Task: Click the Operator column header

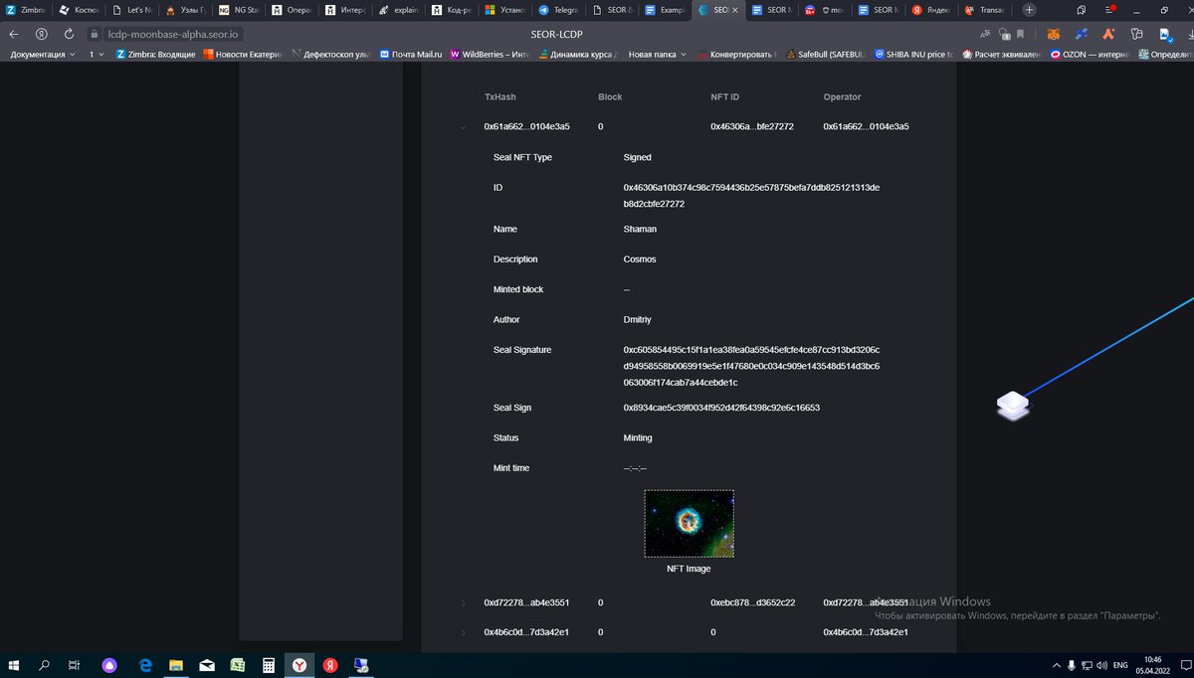Action: 842,97
